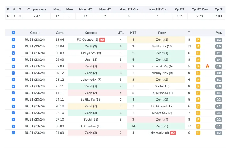The height and width of the screenshot is (148, 229).
Task: Click the yellow P icon in 24.09 row
Action: pos(198,133)
